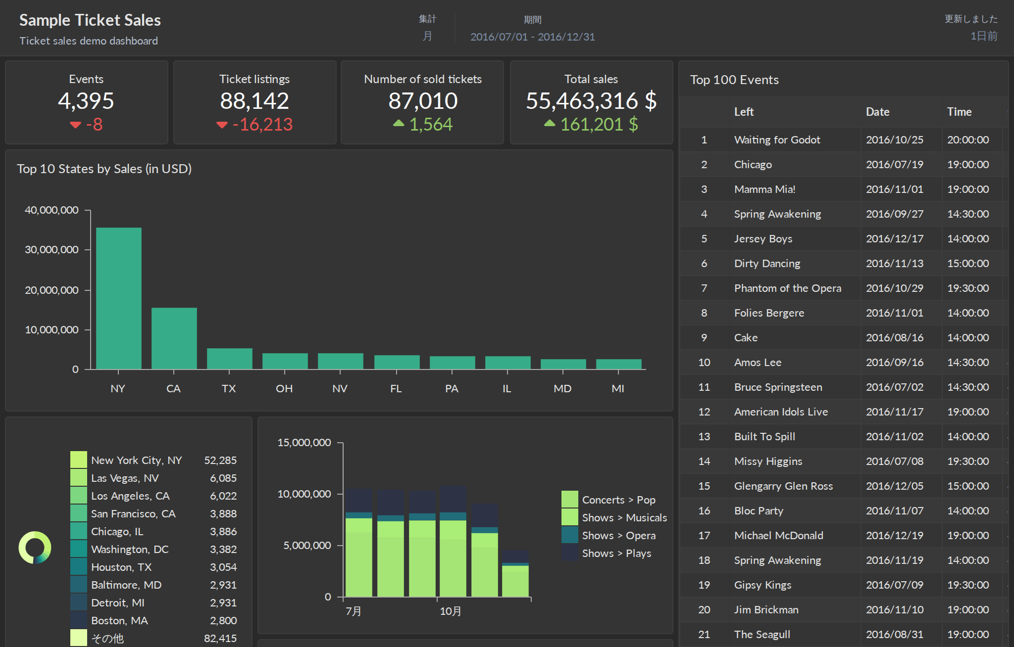The height and width of the screenshot is (647, 1014).
Task: Select the Chicago event in Top 100 Events
Action: click(844, 164)
